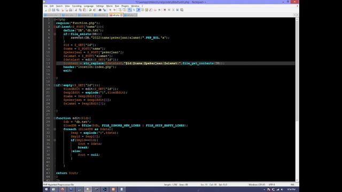This screenshot has width=342, height=192.
Task: Click the Copy toolbar icon
Action: pos(80,10)
